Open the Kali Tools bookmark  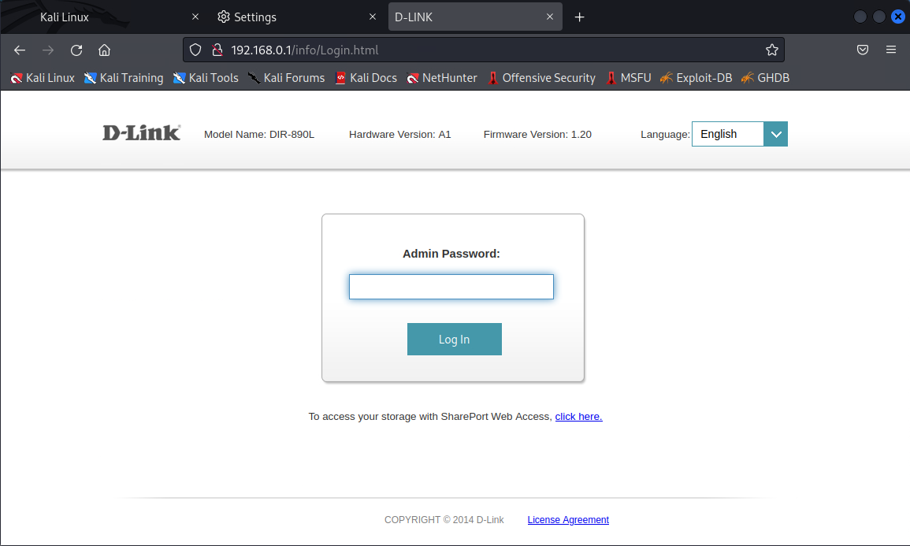pyautogui.click(x=206, y=78)
